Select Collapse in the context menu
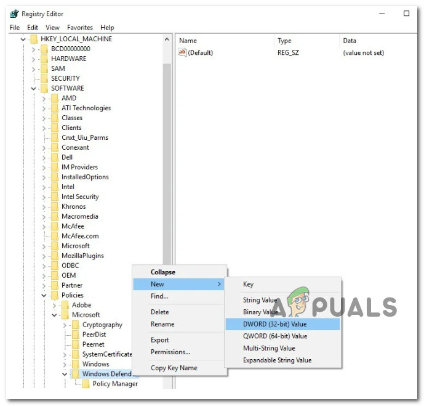 pyautogui.click(x=178, y=272)
